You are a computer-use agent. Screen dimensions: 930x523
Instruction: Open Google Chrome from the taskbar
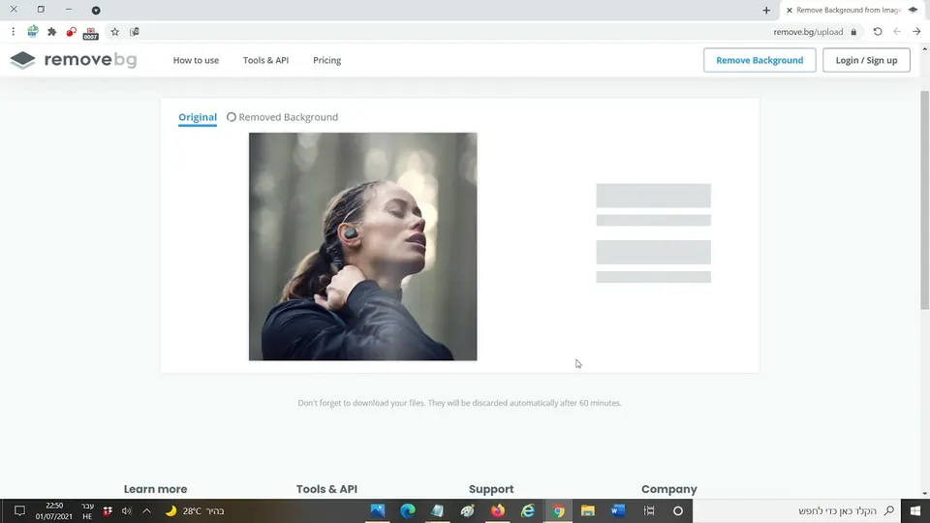coord(558,510)
